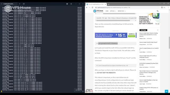
Task: Select the Hot Posts tab in the sidebar
Action: pos(143,30)
